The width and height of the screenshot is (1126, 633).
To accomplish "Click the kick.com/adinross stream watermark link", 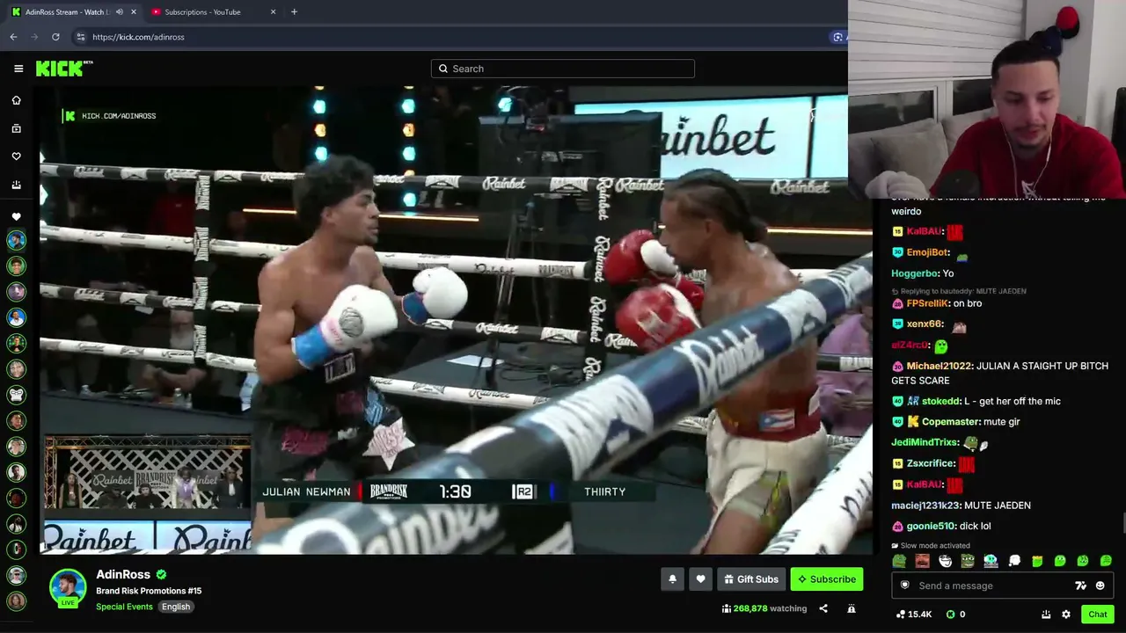I will (x=110, y=116).
